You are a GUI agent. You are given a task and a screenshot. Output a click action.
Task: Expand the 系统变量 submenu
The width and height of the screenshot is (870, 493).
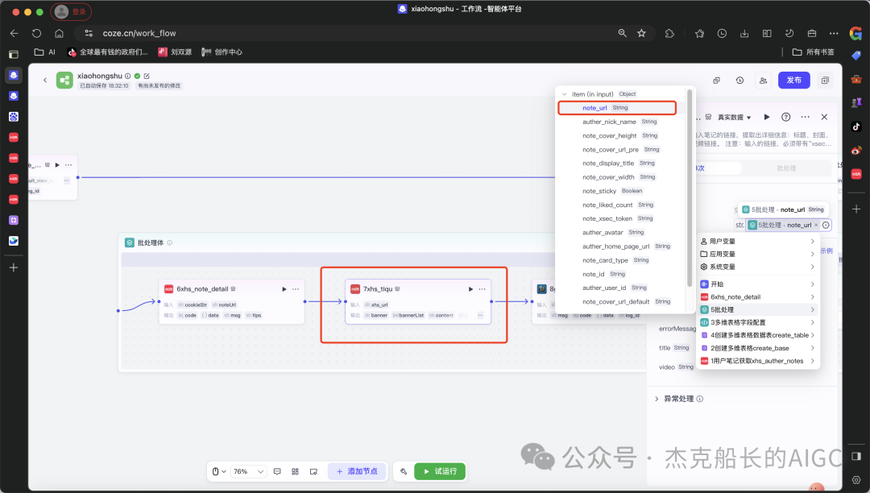[758, 267]
